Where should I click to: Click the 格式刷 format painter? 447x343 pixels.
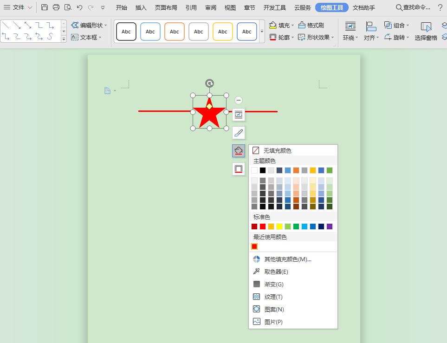pyautogui.click(x=311, y=25)
